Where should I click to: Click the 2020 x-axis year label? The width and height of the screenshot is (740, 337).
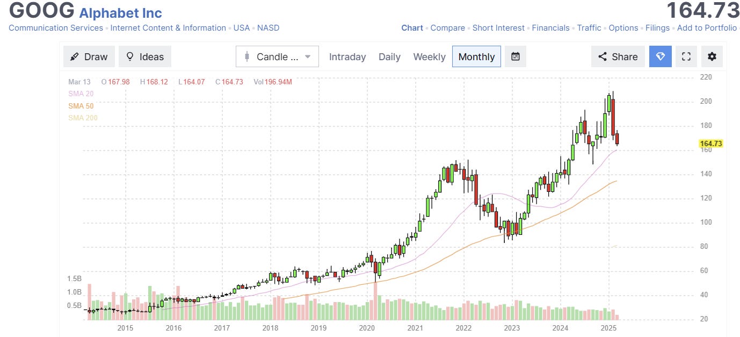367,328
